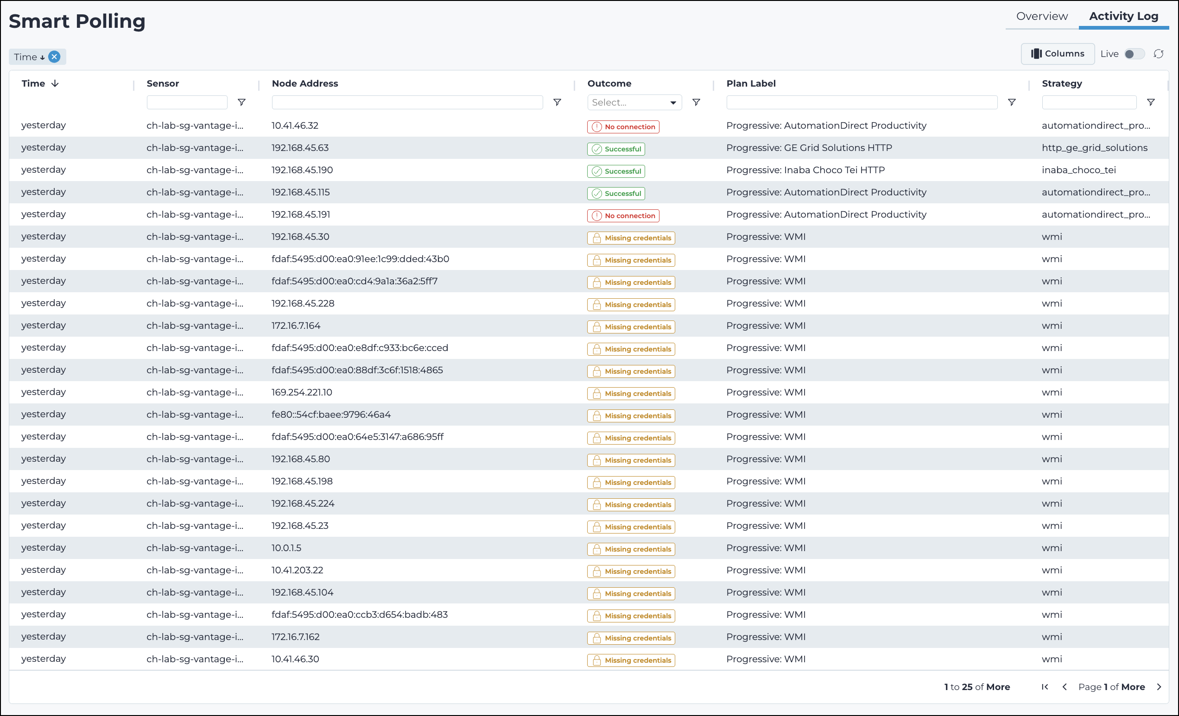This screenshot has height=716, width=1179.
Task: Focus the Node Address filter input
Action: pos(407,102)
